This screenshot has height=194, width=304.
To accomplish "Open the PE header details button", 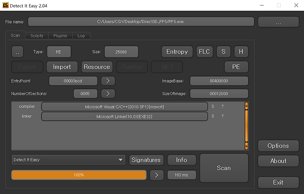I will (x=236, y=67).
